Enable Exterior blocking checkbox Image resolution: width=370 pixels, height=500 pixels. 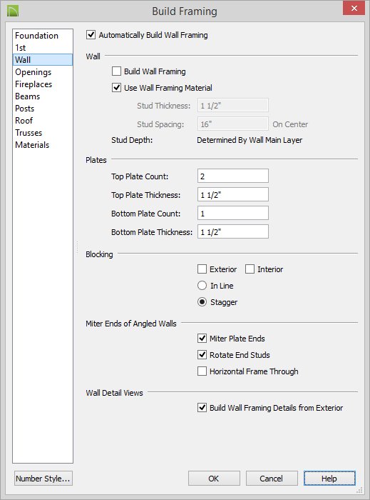(202, 269)
